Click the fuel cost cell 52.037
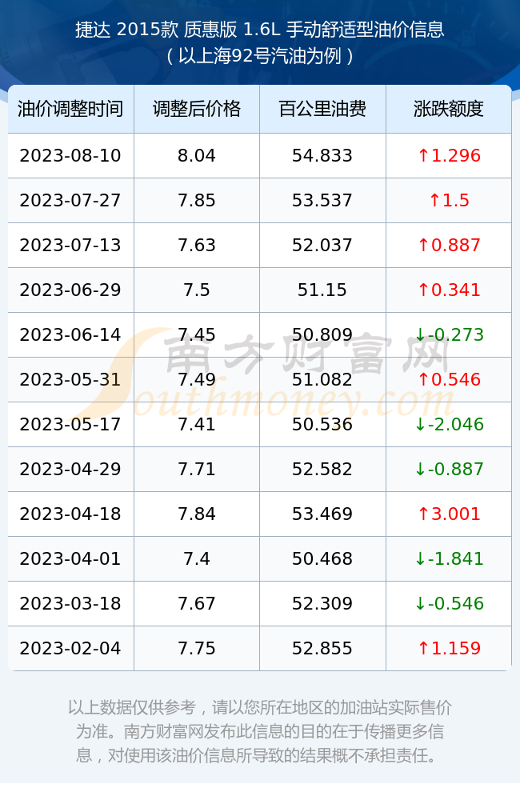This screenshot has width=520, height=800. click(322, 246)
